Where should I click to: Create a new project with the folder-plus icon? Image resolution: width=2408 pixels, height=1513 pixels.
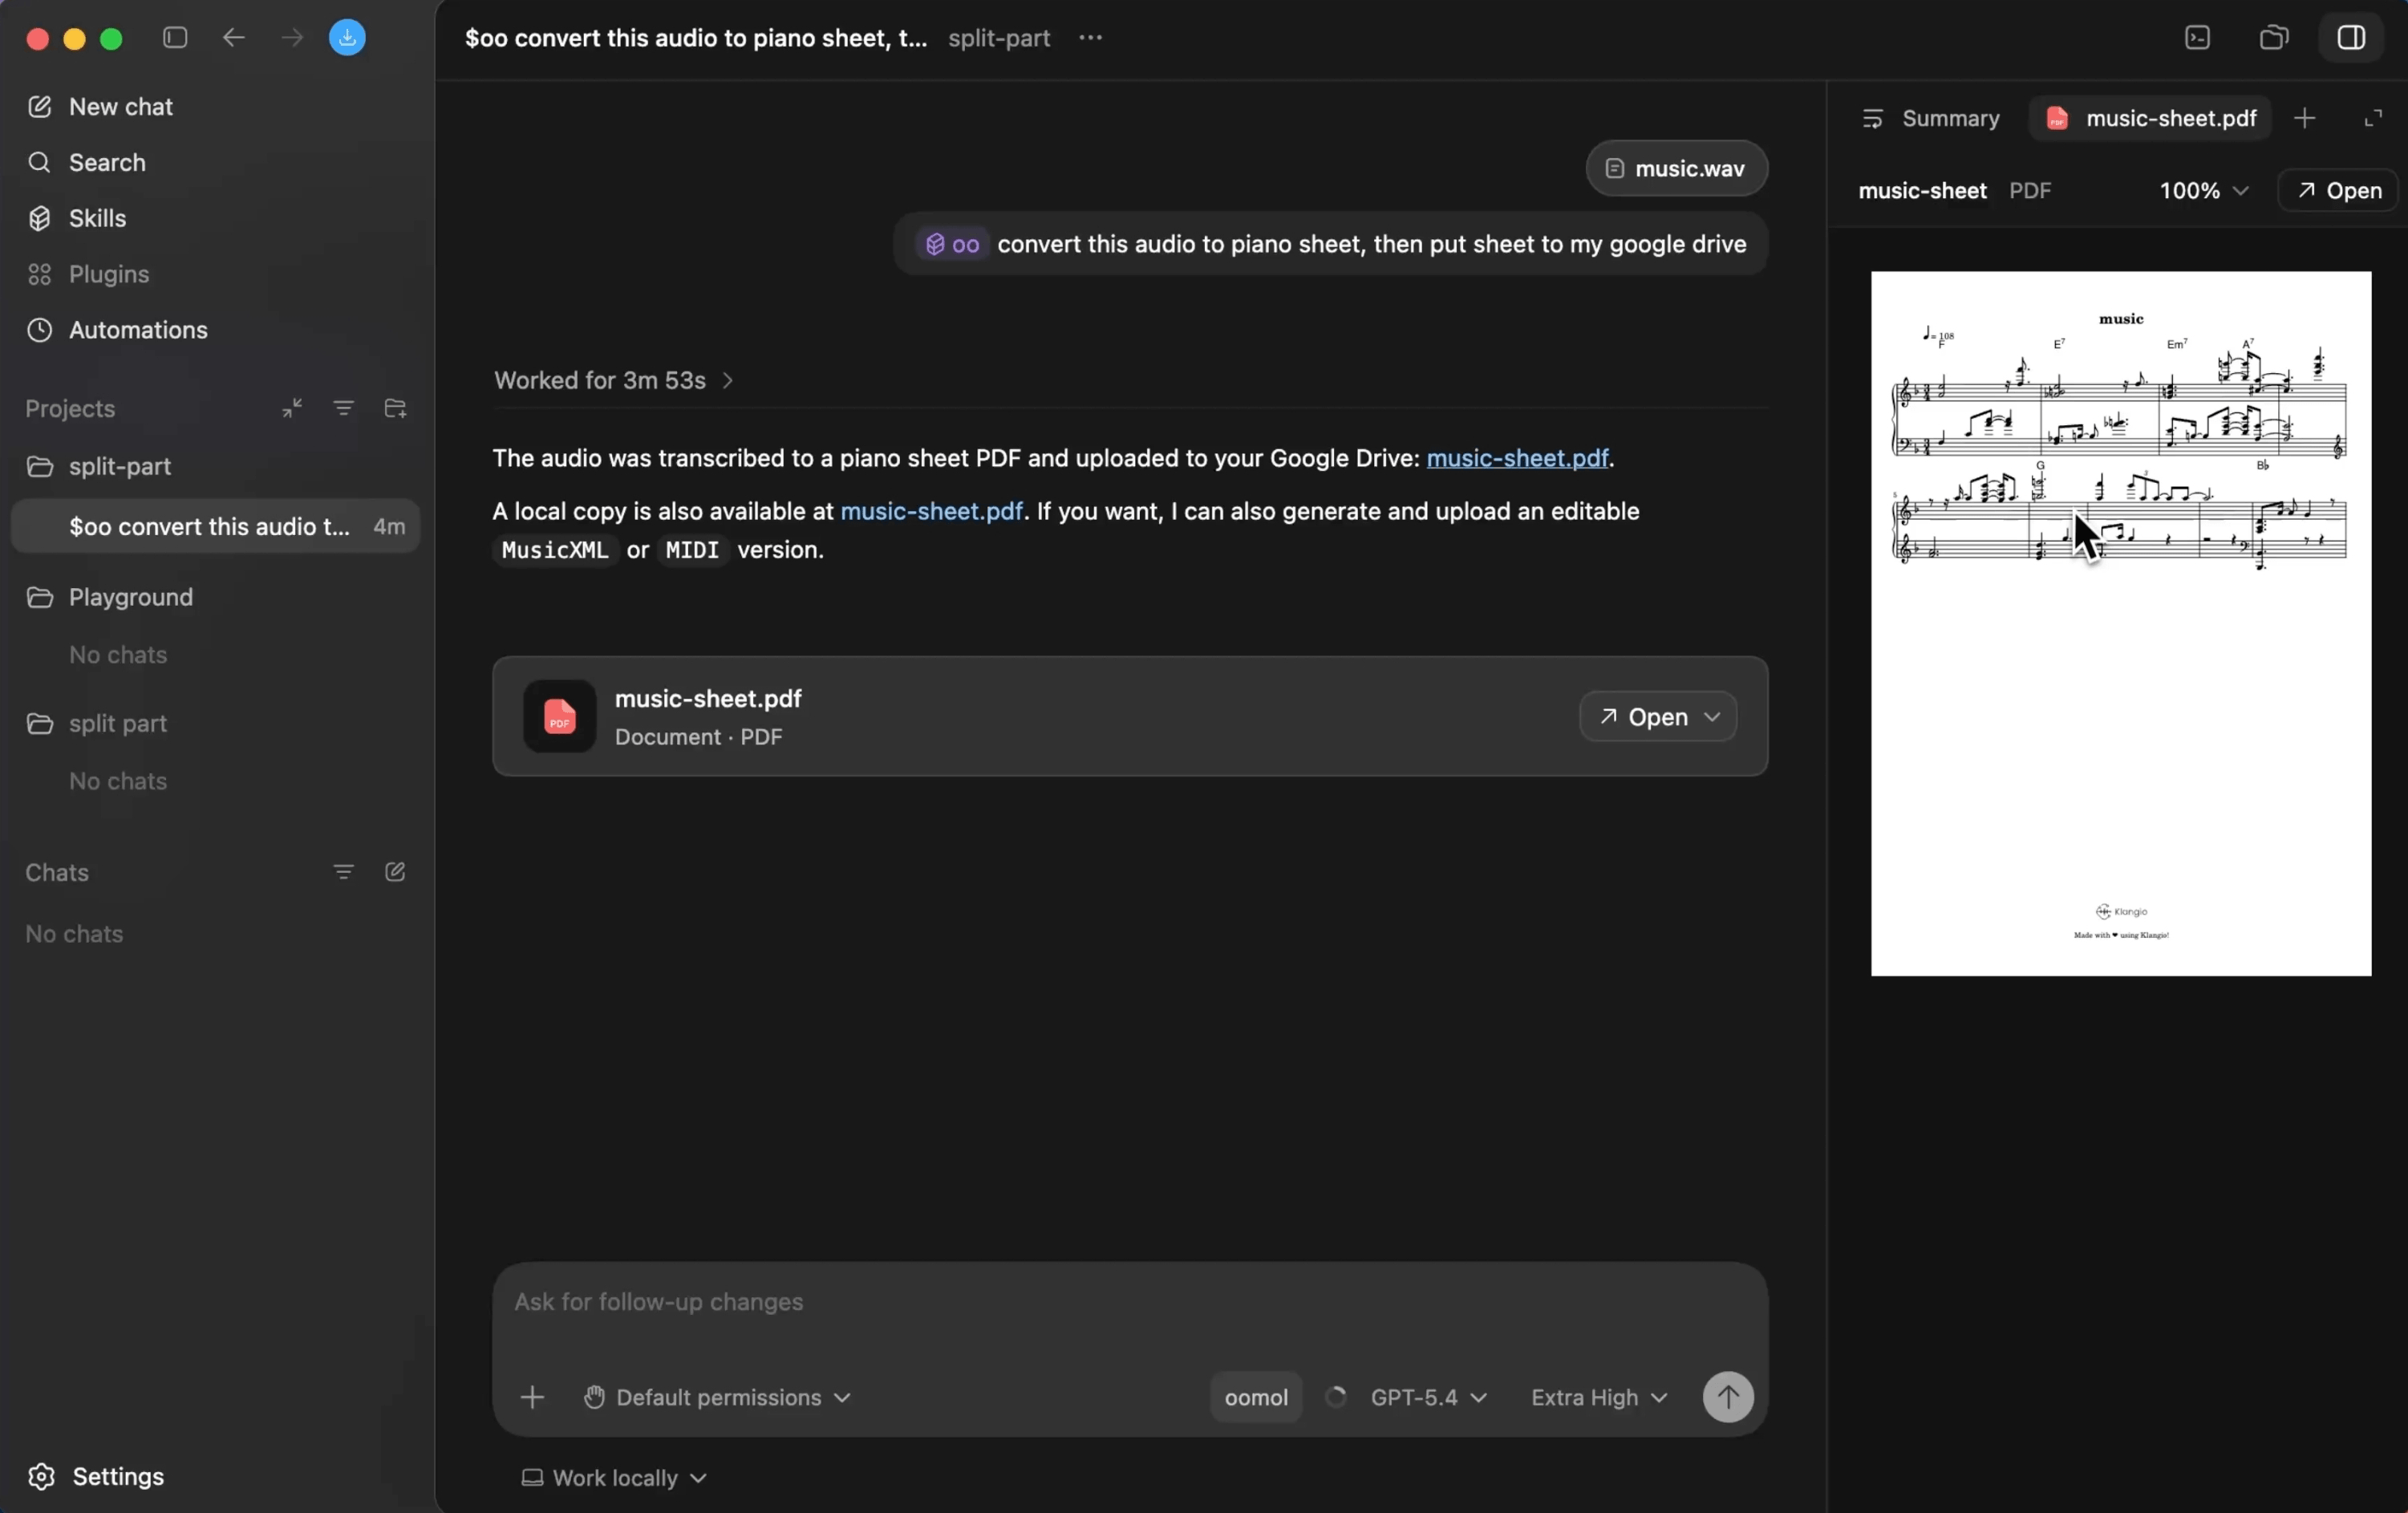396,408
